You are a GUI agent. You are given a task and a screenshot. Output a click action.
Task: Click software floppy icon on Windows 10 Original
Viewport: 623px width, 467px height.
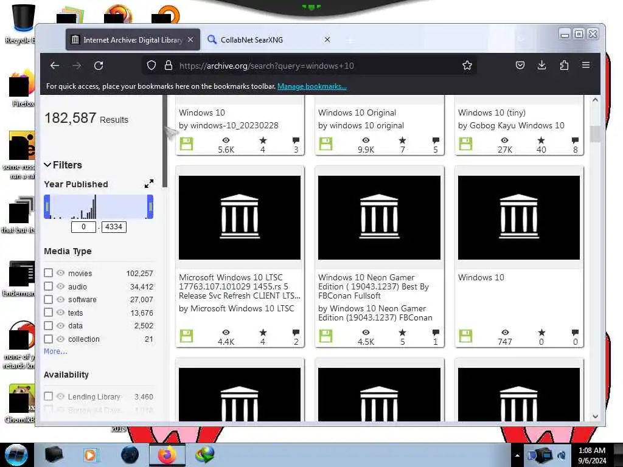326,144
